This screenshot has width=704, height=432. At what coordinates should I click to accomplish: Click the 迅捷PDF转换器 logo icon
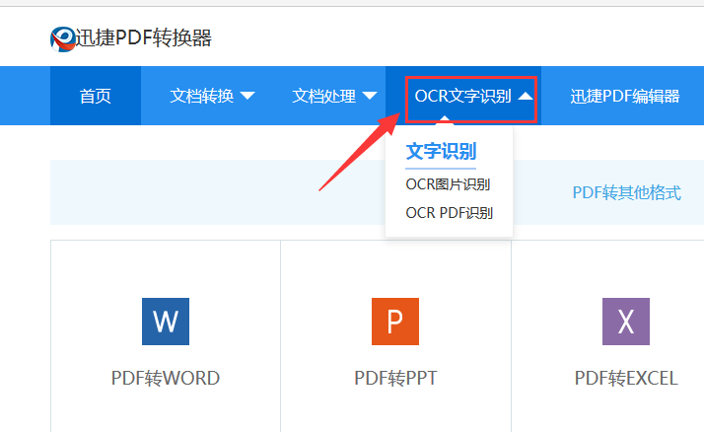62,38
